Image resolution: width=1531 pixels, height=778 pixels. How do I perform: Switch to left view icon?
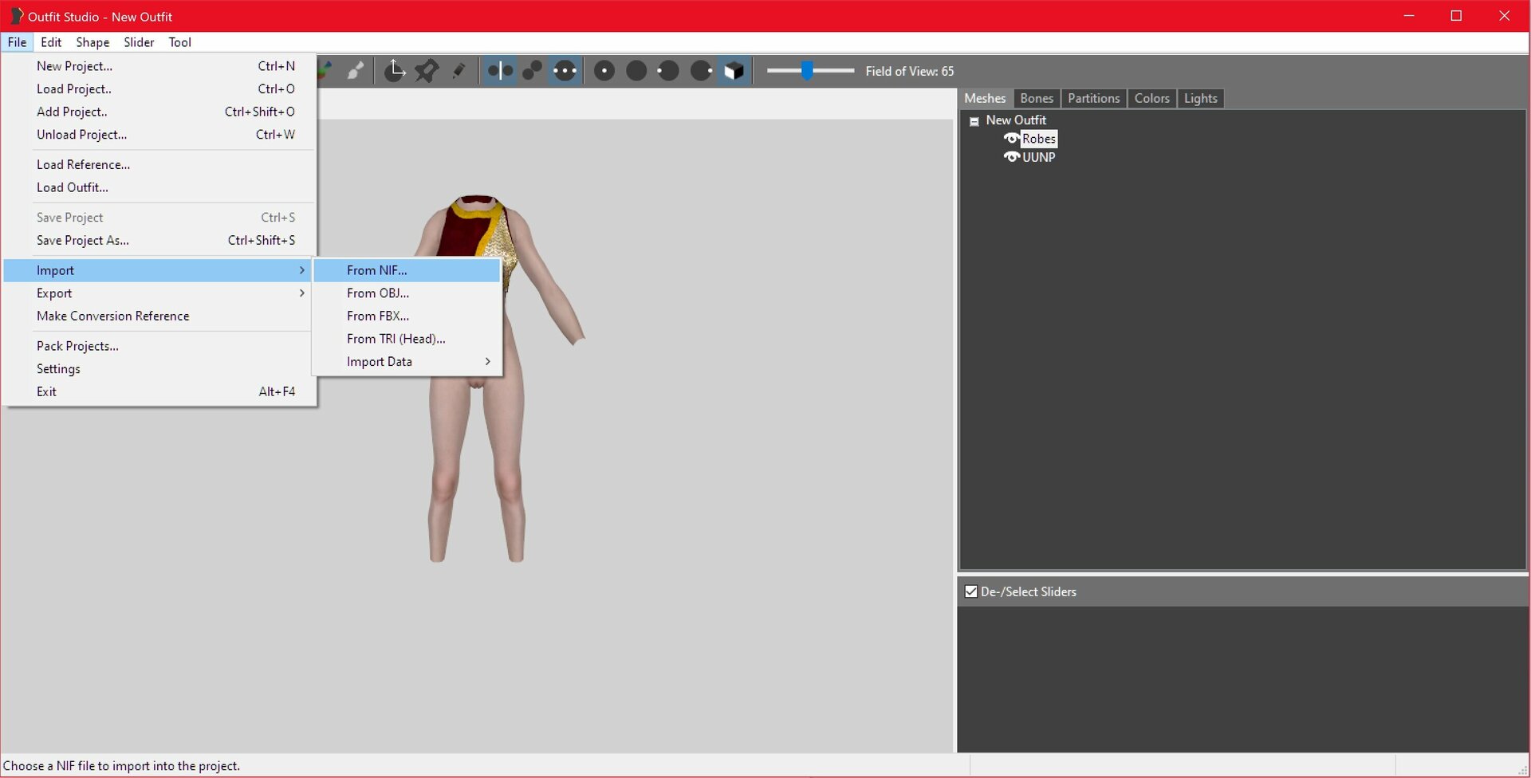(x=668, y=71)
